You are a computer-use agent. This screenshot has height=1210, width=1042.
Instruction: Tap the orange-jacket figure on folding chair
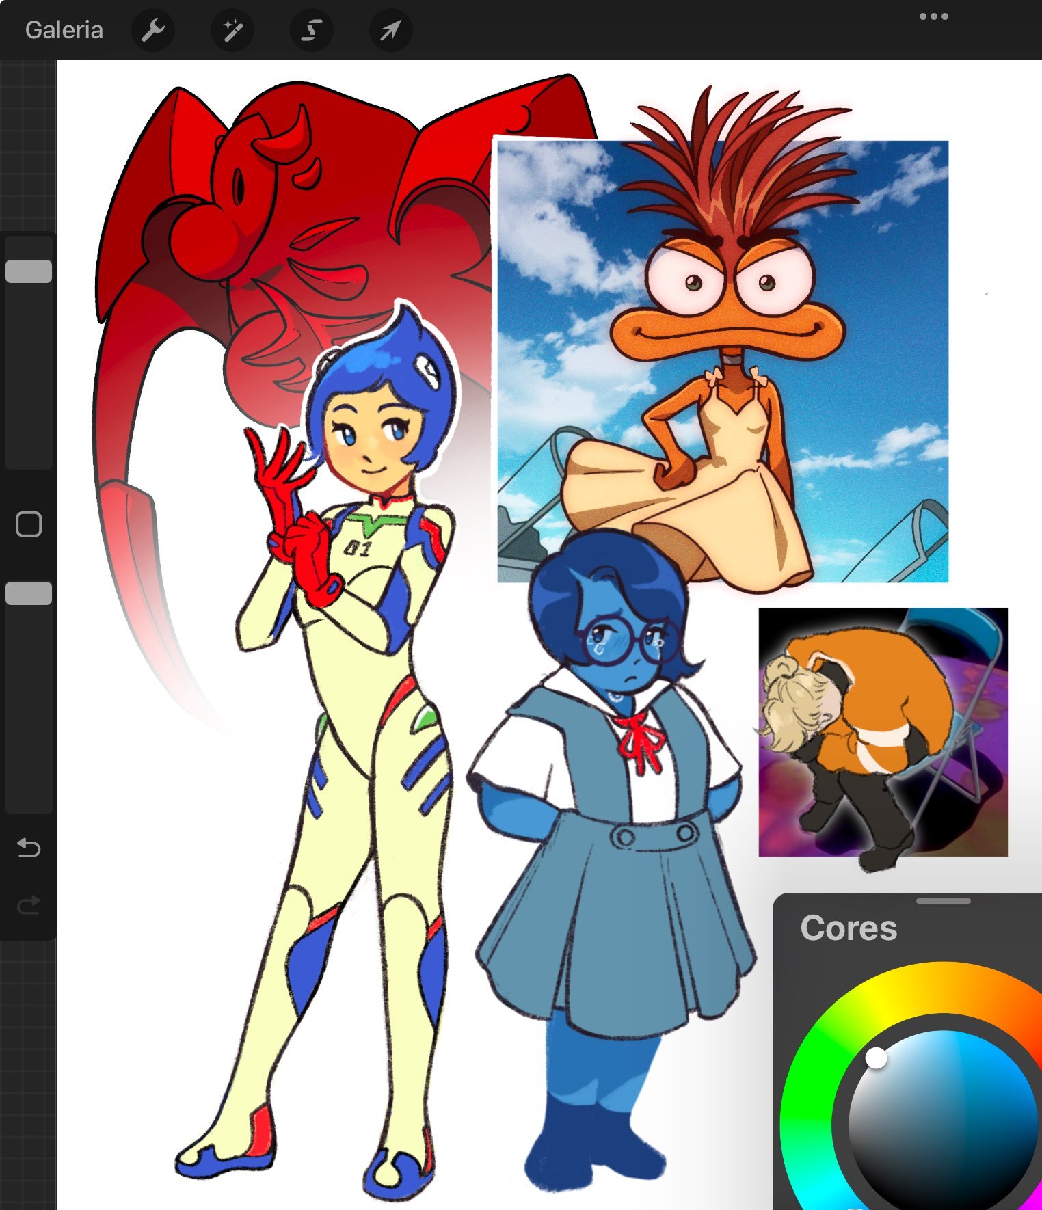882,731
